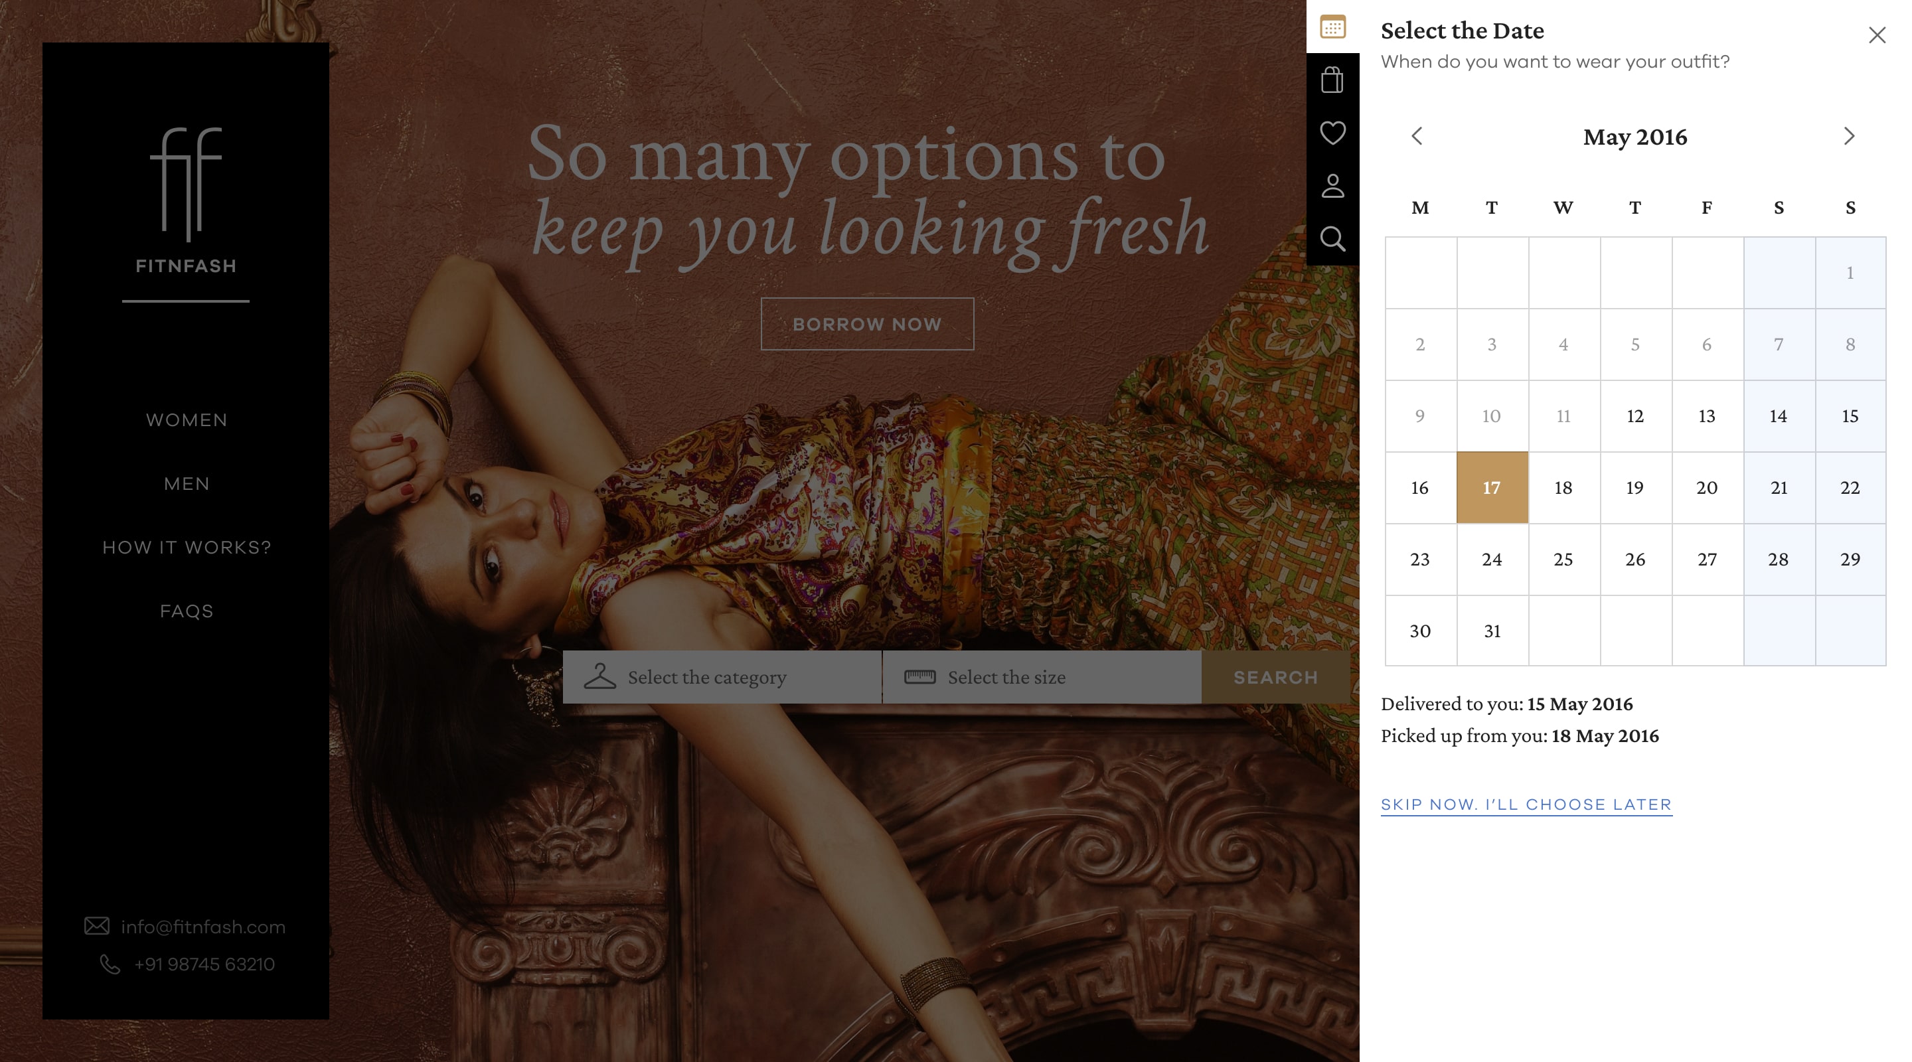Open the HOW IT WORKS? menu item
This screenshot has width=1912, height=1062.
coord(186,547)
